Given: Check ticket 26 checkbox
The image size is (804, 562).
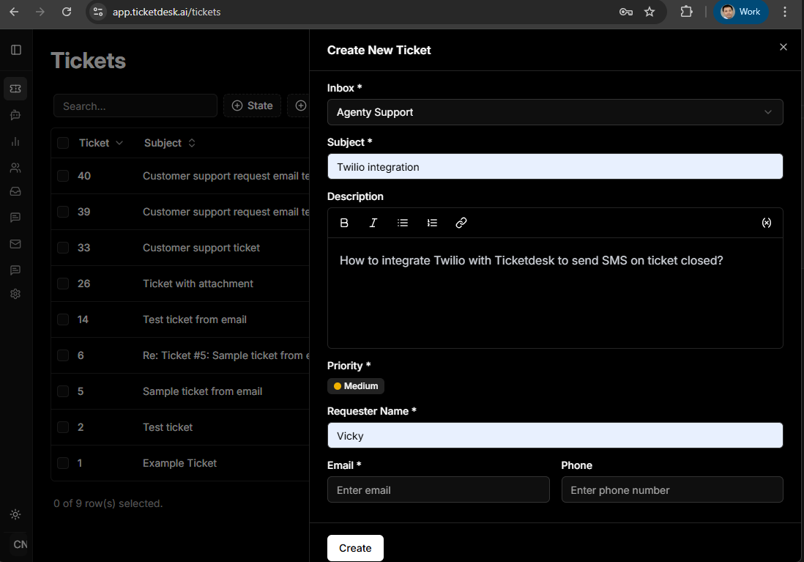Looking at the screenshot, I should click(63, 284).
